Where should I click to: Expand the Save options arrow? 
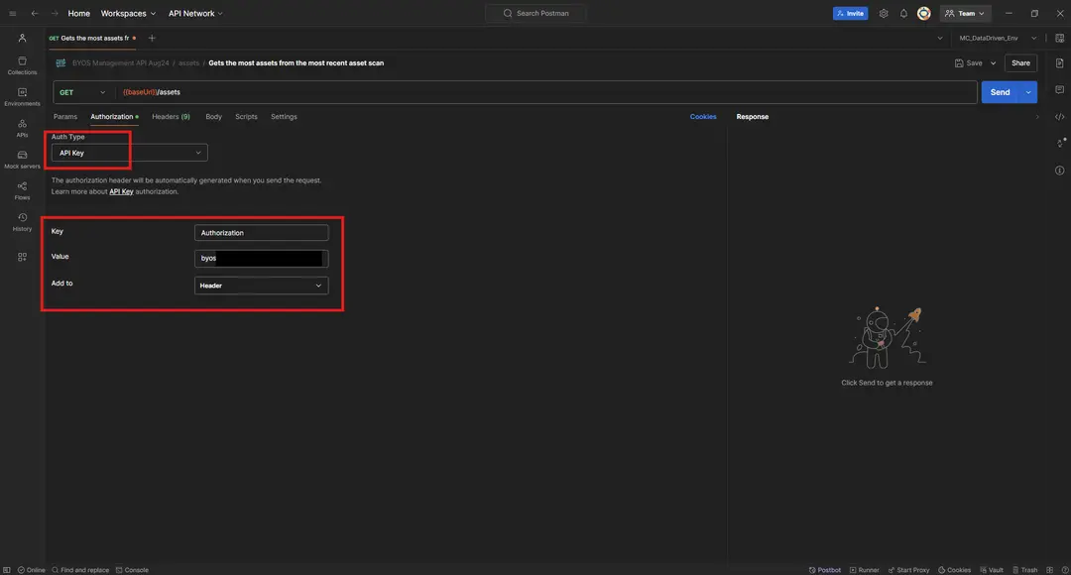pyautogui.click(x=993, y=62)
